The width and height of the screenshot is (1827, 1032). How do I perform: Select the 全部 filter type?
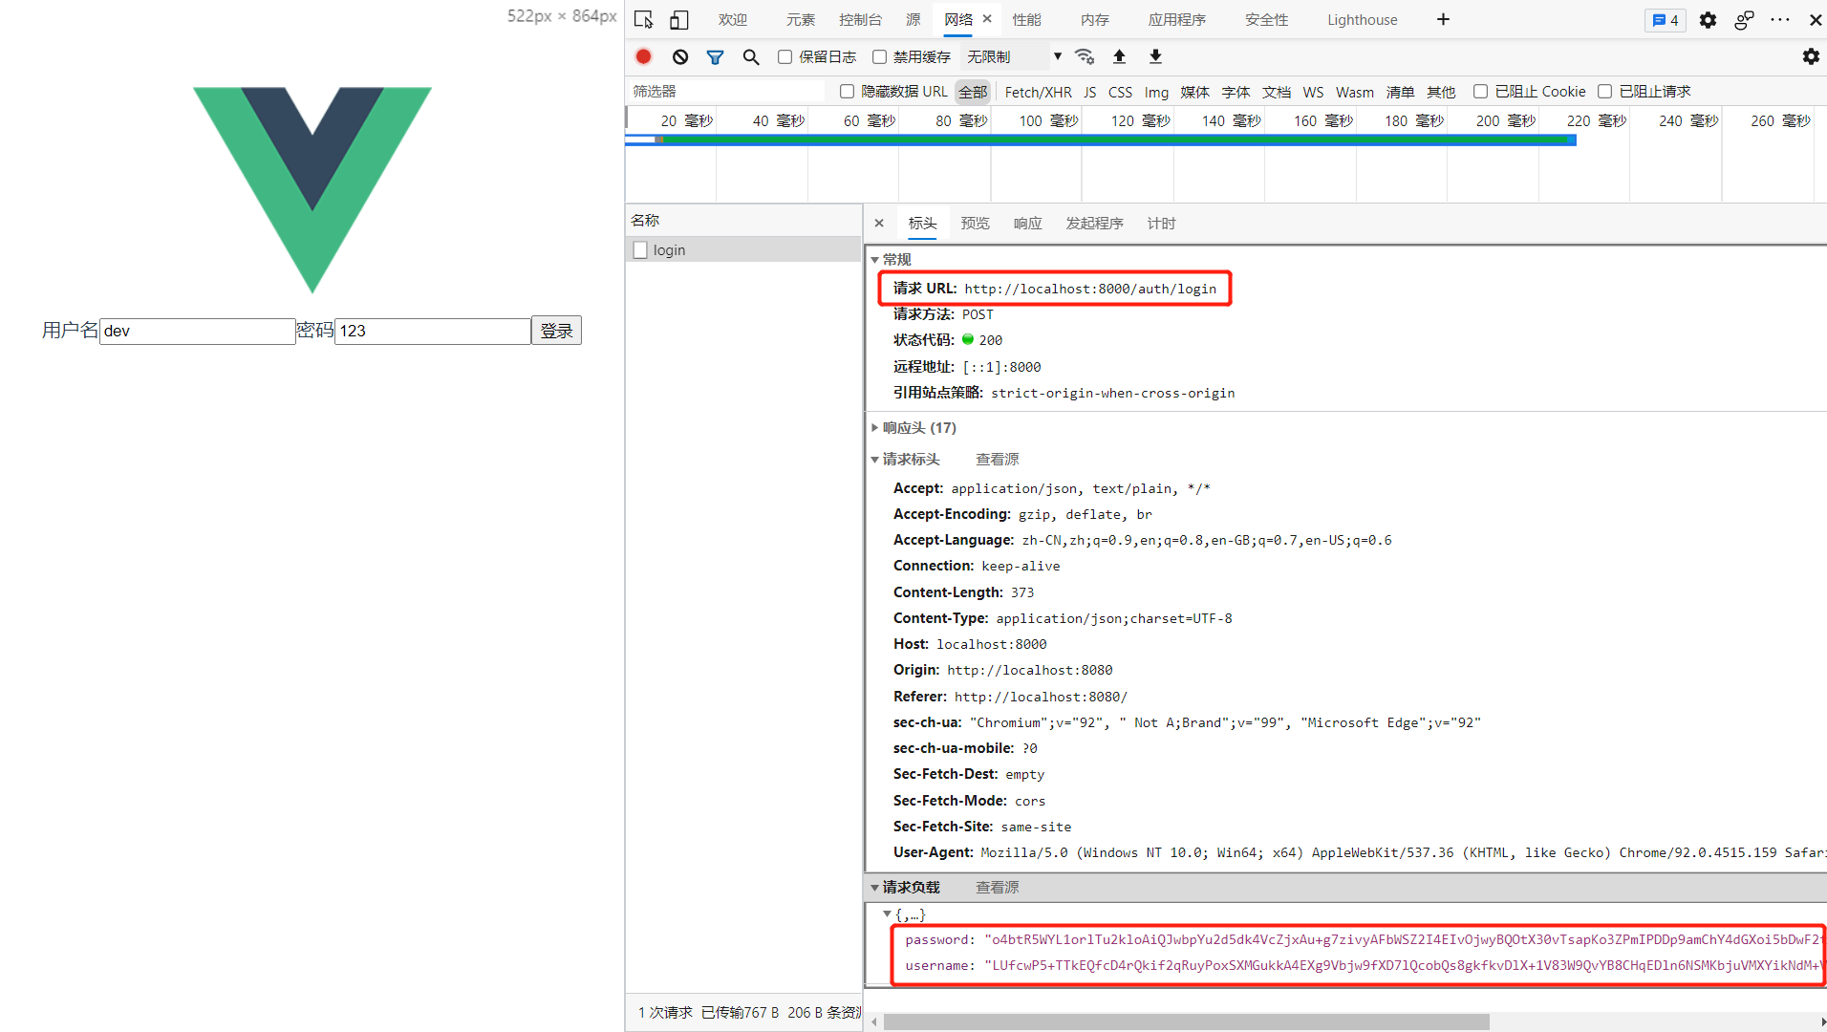pyautogui.click(x=973, y=92)
